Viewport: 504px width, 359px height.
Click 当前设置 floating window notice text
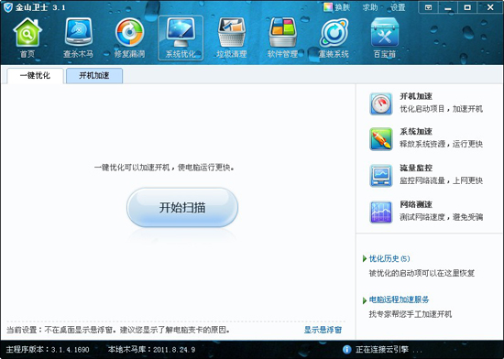(x=118, y=330)
